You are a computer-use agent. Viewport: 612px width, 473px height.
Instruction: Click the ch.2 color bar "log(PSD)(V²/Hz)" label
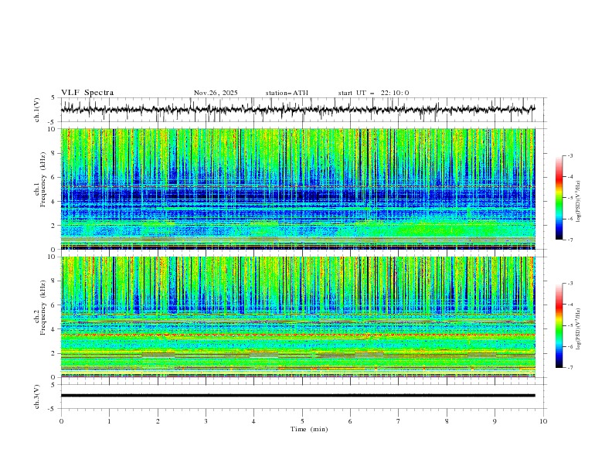(x=579, y=328)
